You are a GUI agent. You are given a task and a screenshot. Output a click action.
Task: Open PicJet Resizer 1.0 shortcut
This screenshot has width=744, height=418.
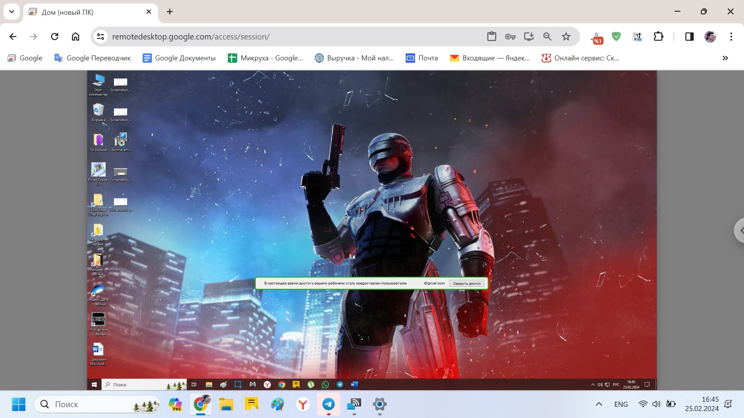click(98, 174)
